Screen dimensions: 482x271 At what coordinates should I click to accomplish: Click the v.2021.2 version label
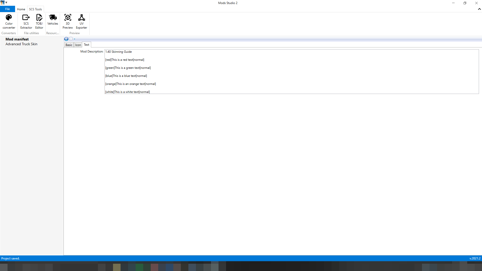(x=475, y=258)
